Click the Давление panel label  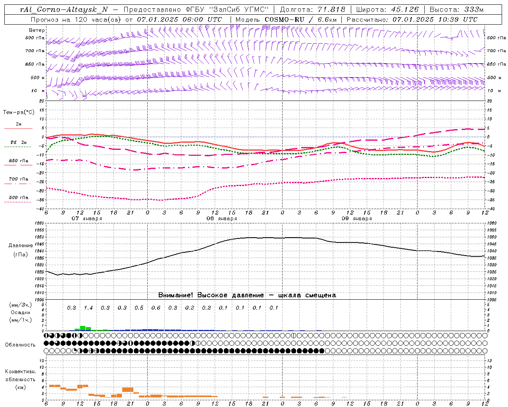point(21,246)
